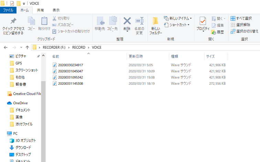
Task: Select file 20200331145308
Action: tap(71, 83)
